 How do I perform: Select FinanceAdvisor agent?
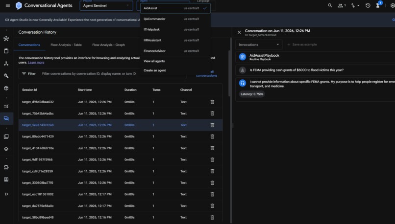175,51
